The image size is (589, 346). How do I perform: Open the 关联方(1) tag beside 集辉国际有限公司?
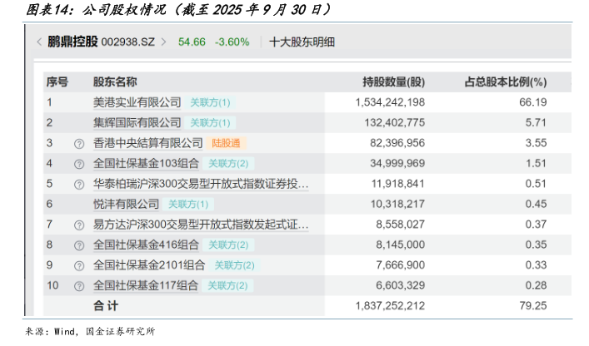(x=210, y=123)
